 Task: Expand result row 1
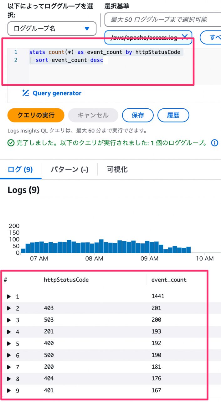point(9,296)
